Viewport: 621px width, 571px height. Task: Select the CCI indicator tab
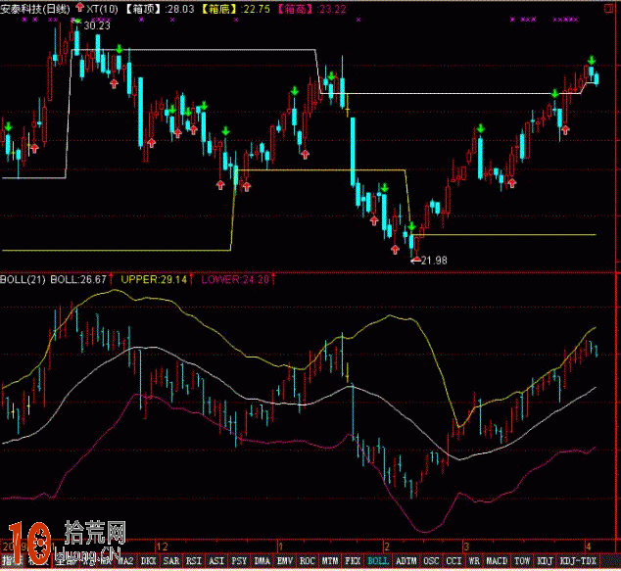(x=454, y=561)
